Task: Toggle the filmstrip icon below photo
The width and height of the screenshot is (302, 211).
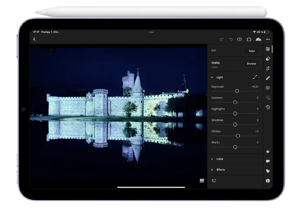Action: tap(202, 181)
